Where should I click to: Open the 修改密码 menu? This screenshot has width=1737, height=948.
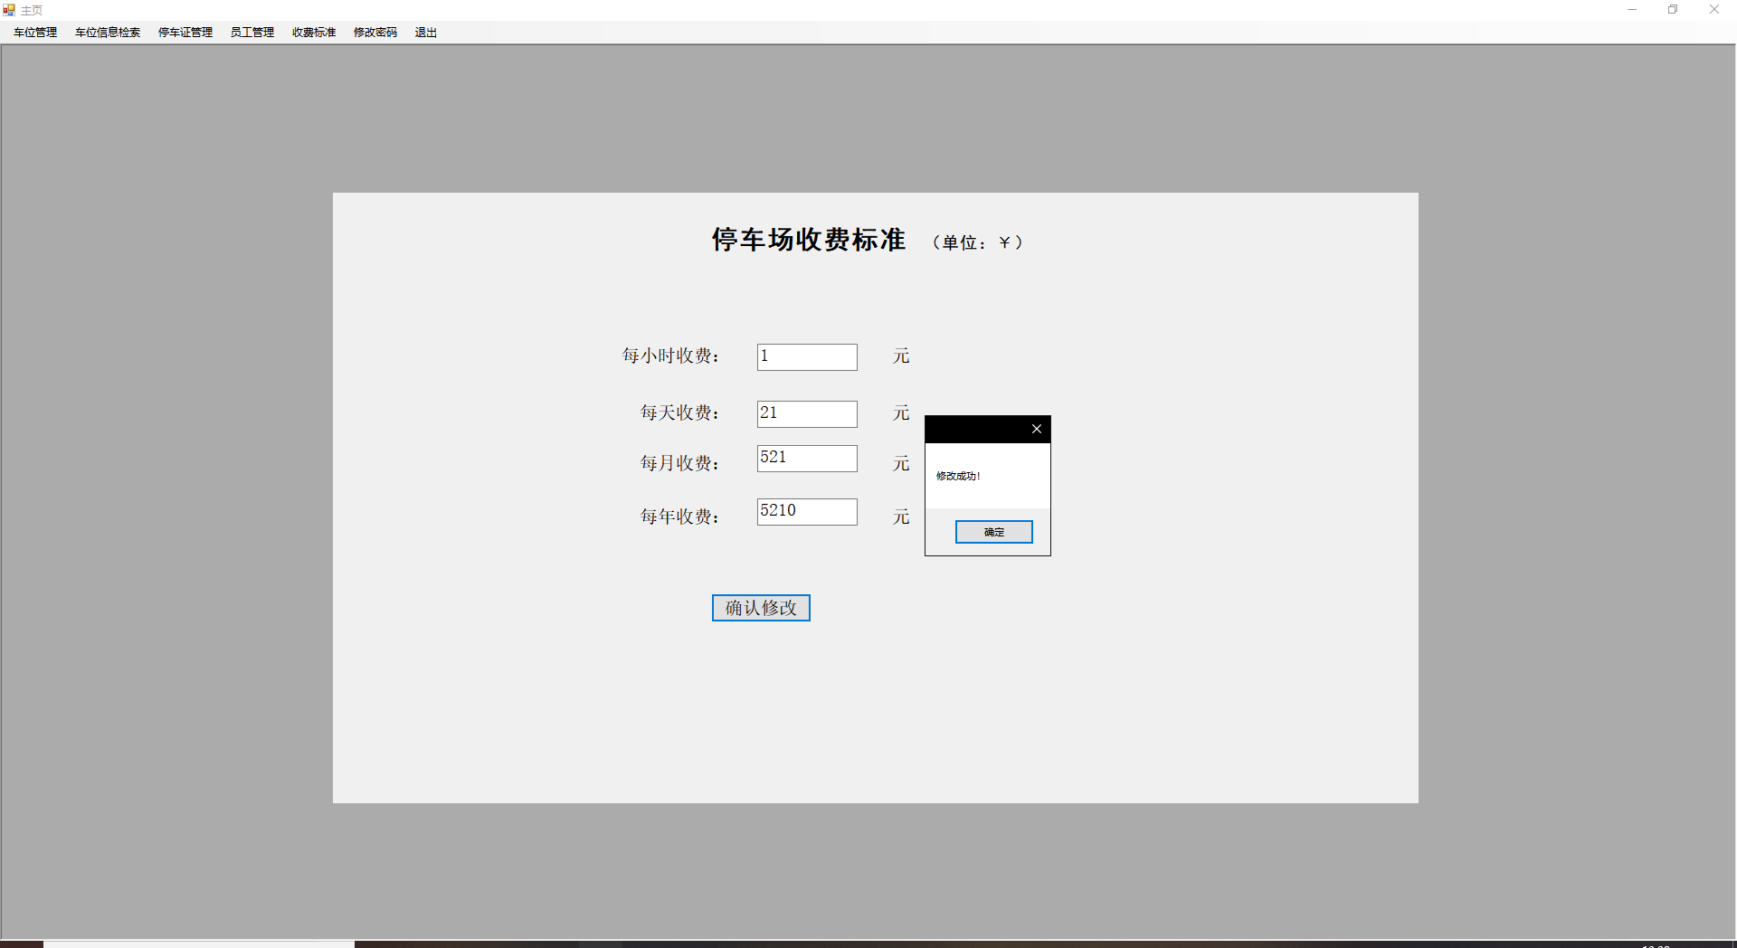tap(375, 33)
